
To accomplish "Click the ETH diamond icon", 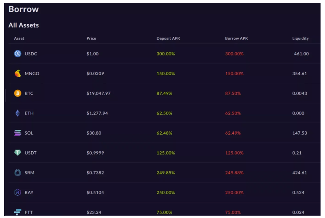I will pyautogui.click(x=17, y=113).
